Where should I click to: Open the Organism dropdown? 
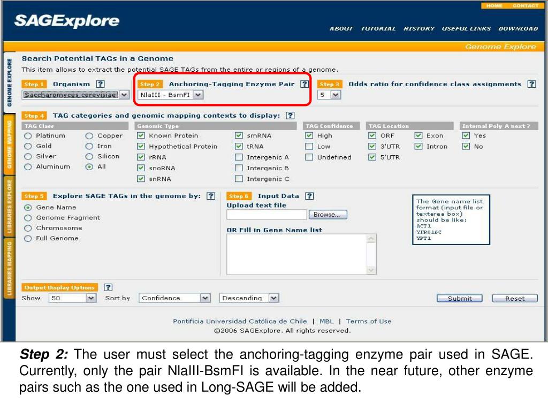75,95
